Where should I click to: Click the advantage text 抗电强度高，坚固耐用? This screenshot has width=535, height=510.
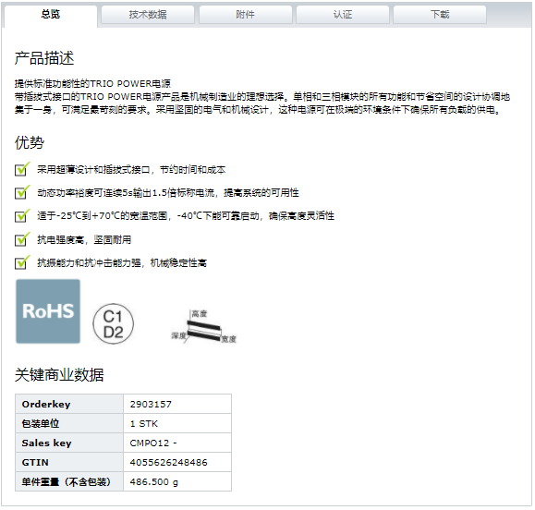pyautogui.click(x=84, y=240)
